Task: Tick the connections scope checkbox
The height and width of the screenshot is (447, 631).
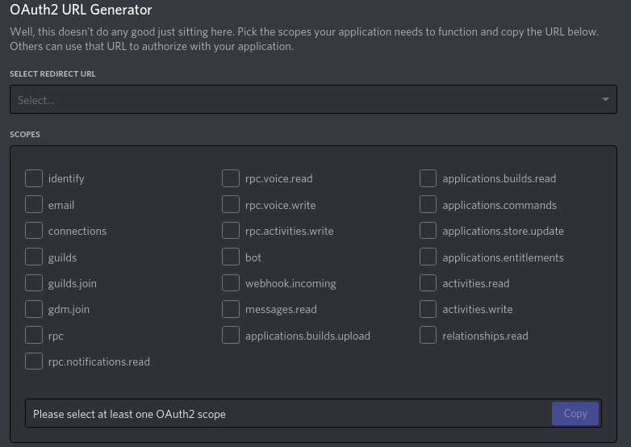Action: pos(34,231)
